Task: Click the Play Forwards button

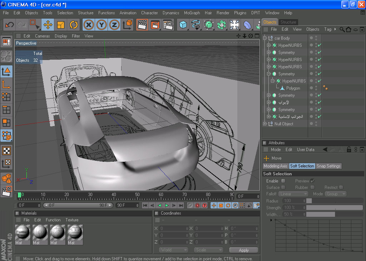Action: [x=167, y=205]
